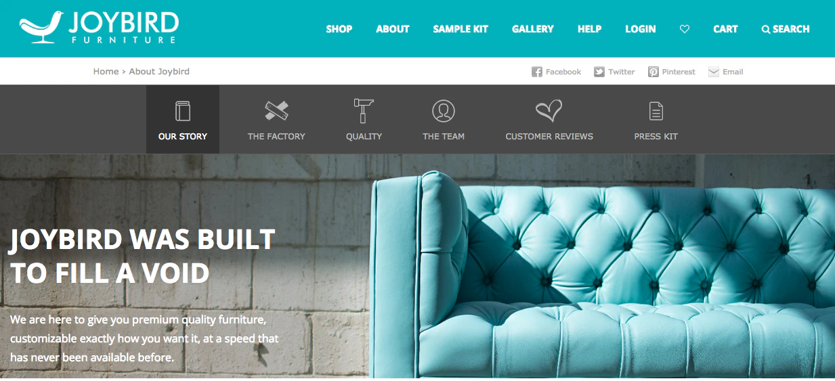
Task: Open the wishlist heart icon
Action: tap(685, 29)
